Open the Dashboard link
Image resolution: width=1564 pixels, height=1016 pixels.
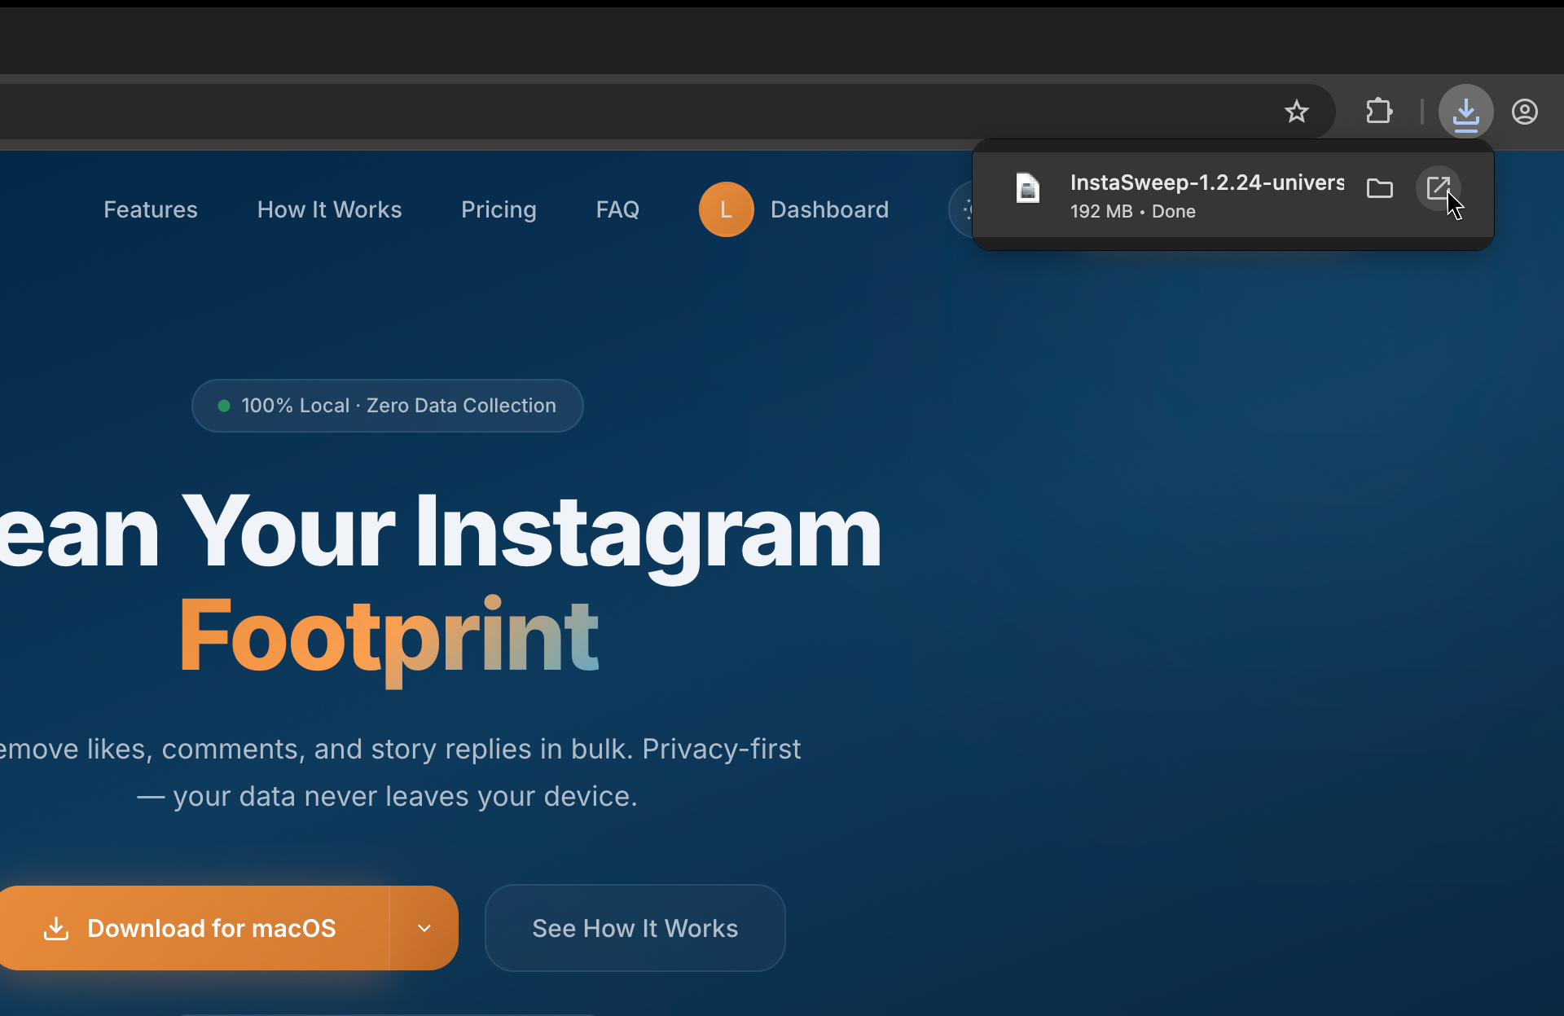(x=829, y=209)
